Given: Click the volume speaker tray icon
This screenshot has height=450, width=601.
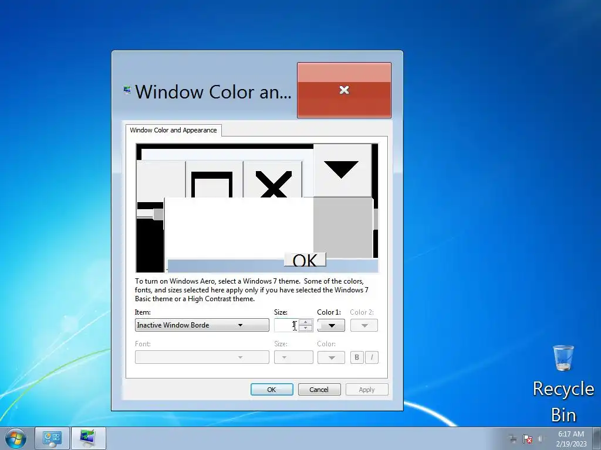Looking at the screenshot, I should coord(541,439).
